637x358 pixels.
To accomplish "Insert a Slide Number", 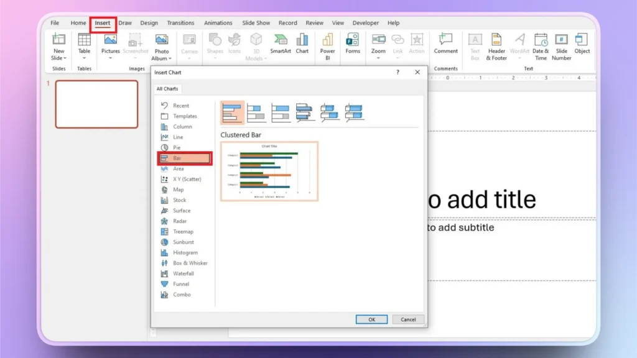I will tap(561, 47).
